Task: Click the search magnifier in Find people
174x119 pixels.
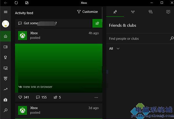Action: [x=172, y=39]
